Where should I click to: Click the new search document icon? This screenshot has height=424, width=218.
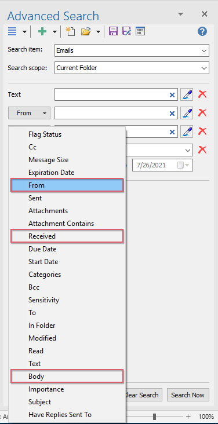(x=70, y=31)
